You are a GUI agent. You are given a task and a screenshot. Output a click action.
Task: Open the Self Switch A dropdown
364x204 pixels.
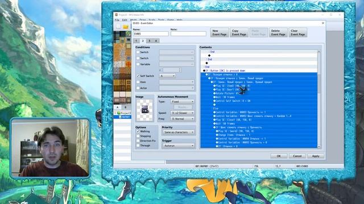click(x=167, y=76)
